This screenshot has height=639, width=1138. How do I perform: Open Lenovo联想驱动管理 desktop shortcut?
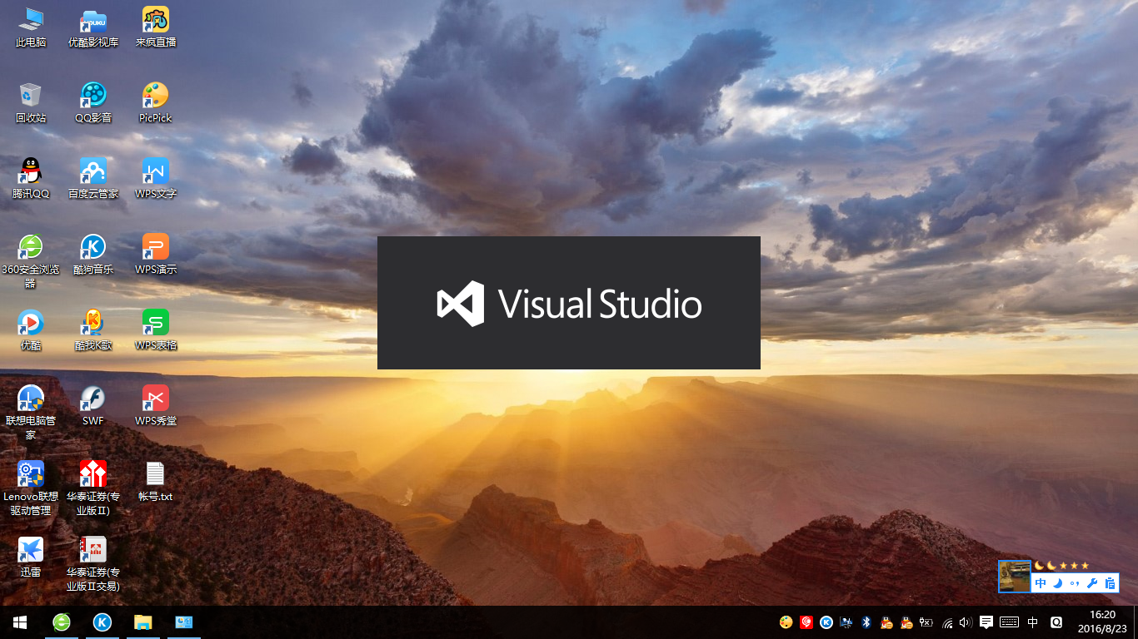point(31,488)
